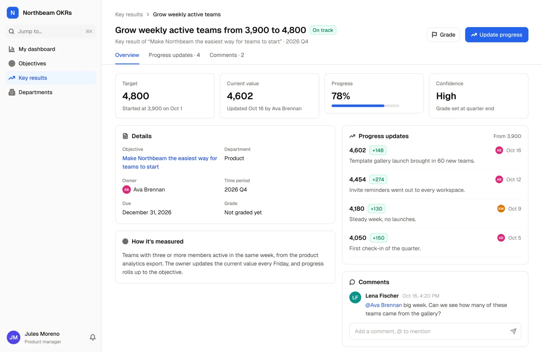Go to Objectives in the sidebar
The width and height of the screenshot is (542, 352).
click(x=51, y=64)
